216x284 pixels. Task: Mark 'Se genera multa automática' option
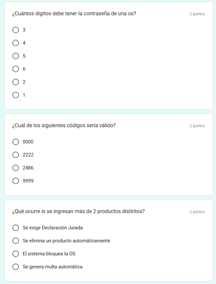[16, 267]
